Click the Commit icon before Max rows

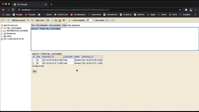(32, 20)
